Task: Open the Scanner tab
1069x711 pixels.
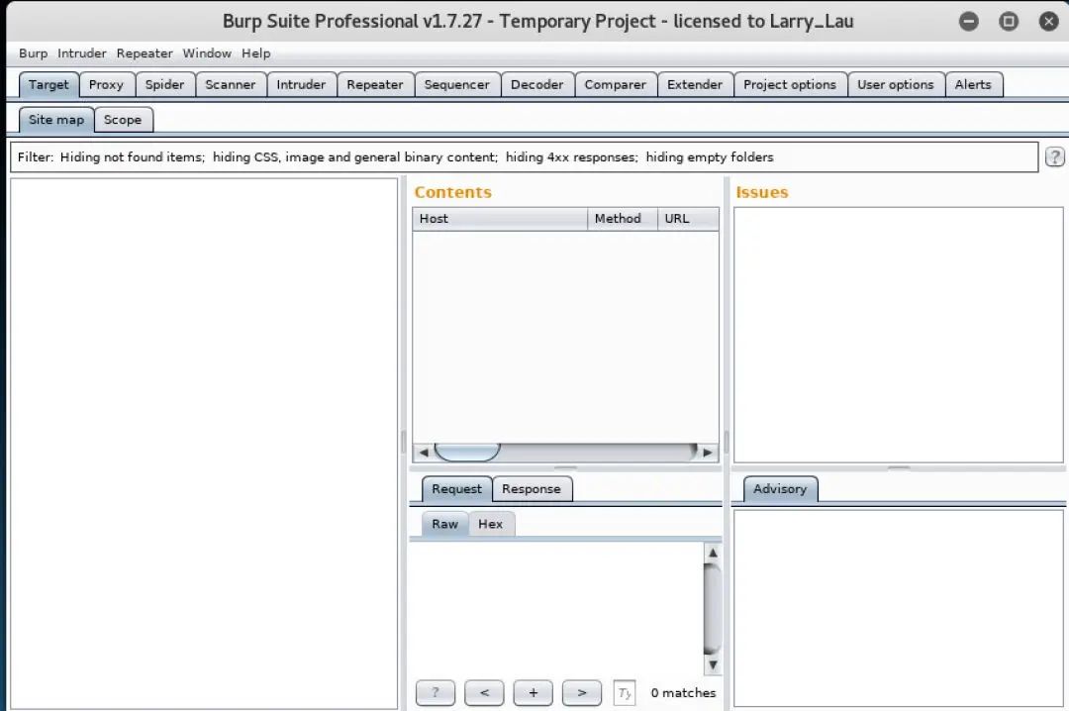Action: click(231, 84)
